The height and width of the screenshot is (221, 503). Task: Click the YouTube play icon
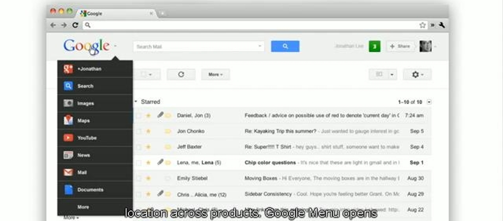point(68,138)
